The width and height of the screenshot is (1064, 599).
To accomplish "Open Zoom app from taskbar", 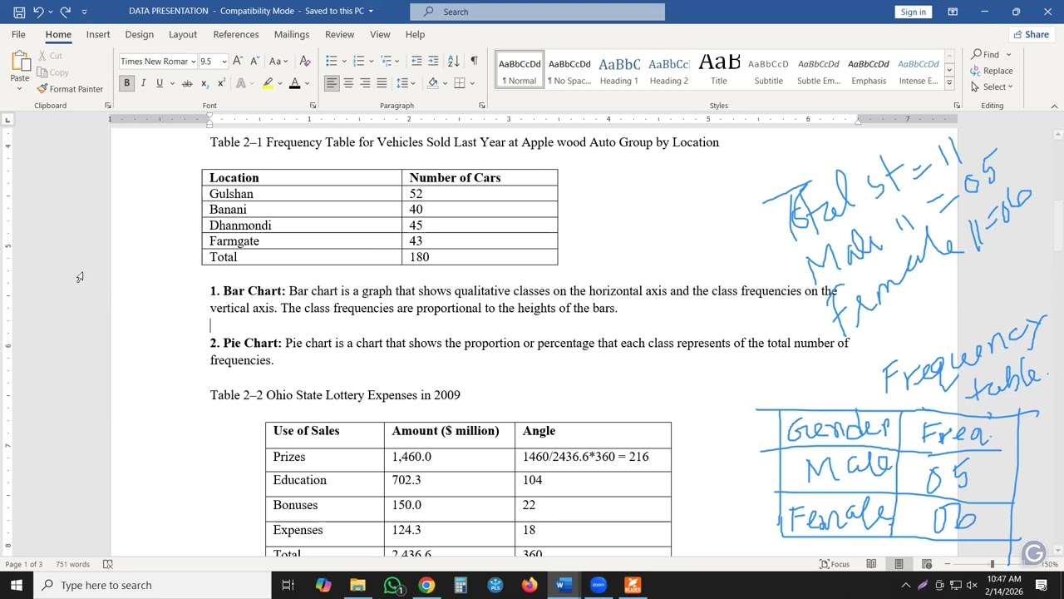I will [598, 585].
